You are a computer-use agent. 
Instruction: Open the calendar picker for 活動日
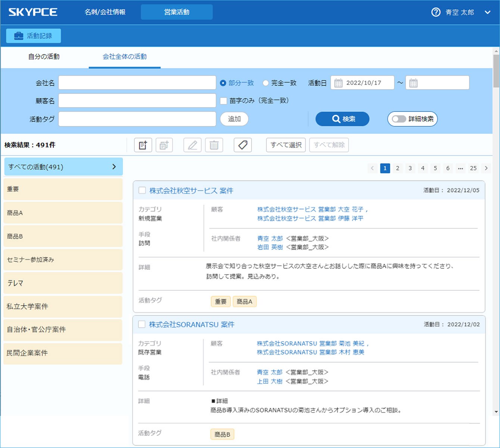(338, 83)
